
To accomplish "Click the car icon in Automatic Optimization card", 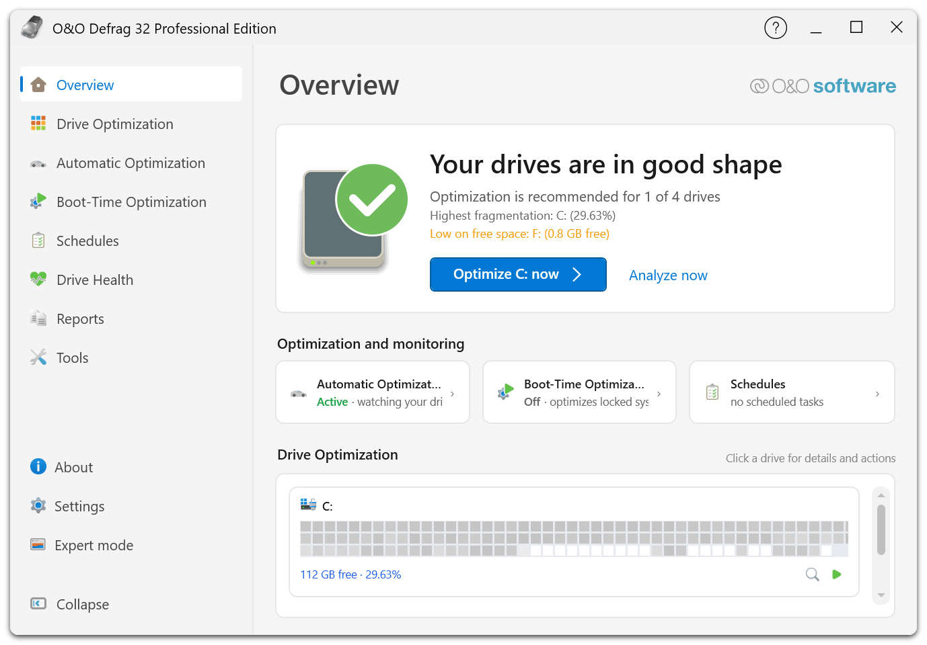I will click(x=299, y=394).
